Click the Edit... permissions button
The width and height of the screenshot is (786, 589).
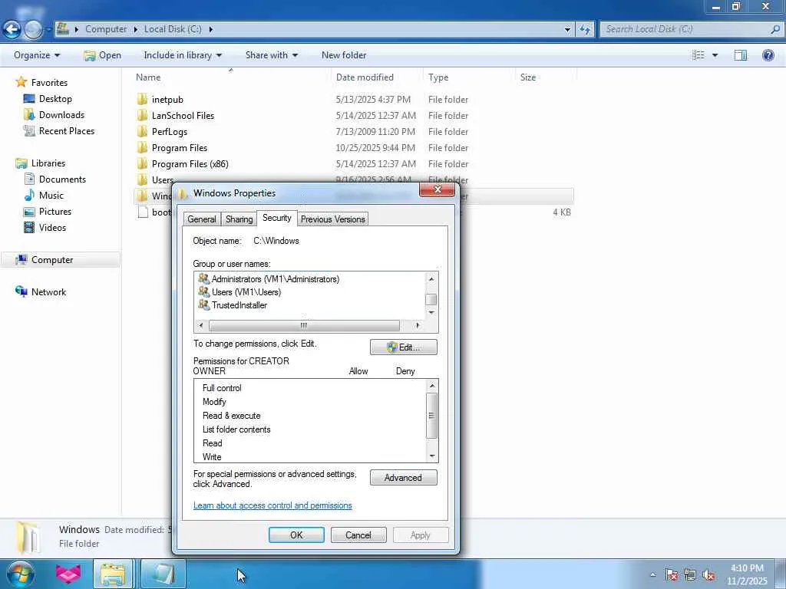point(404,347)
